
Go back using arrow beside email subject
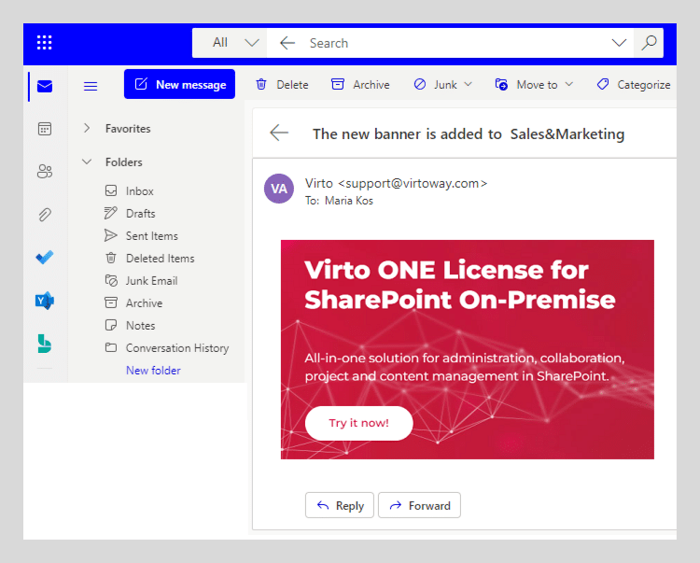click(279, 133)
